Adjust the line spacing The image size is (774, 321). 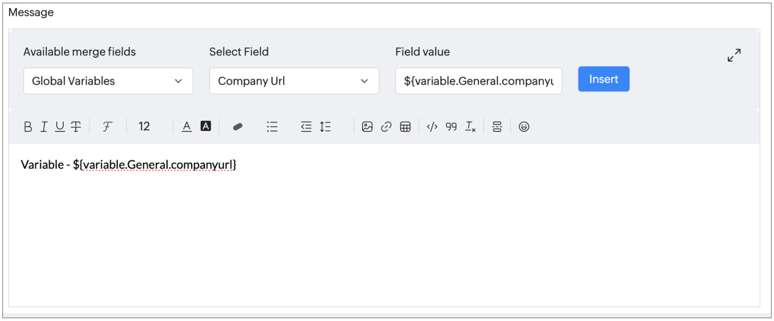point(325,127)
